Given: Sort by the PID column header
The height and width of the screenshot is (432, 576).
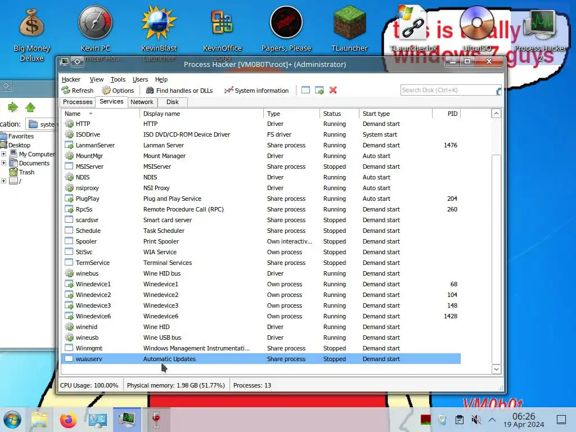Looking at the screenshot, I should click(446, 114).
